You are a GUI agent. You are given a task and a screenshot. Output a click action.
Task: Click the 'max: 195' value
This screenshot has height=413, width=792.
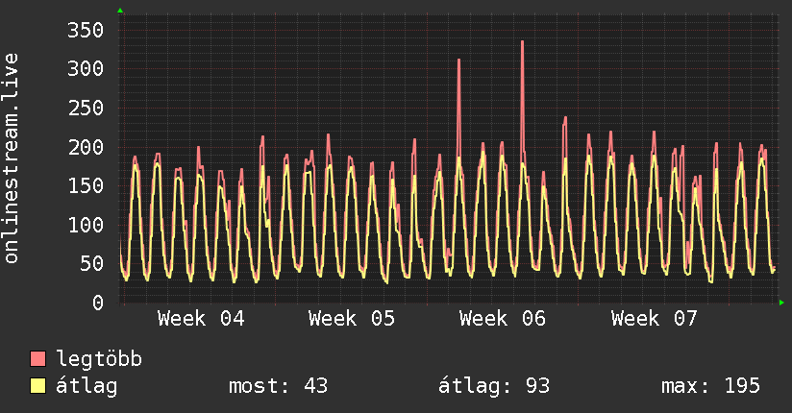[x=710, y=386]
